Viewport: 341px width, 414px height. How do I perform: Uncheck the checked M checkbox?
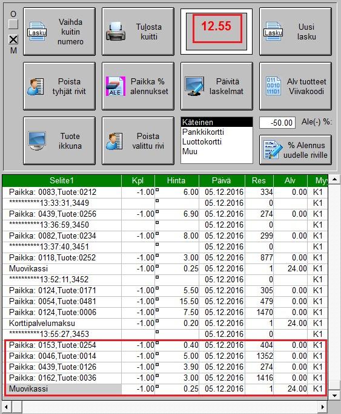click(13, 39)
